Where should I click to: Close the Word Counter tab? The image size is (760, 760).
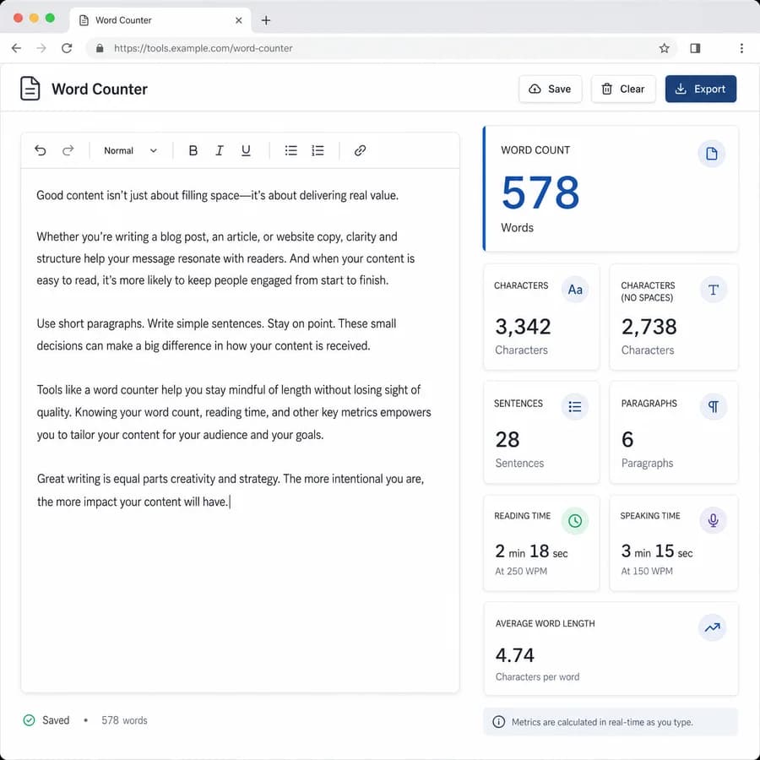[x=238, y=20]
